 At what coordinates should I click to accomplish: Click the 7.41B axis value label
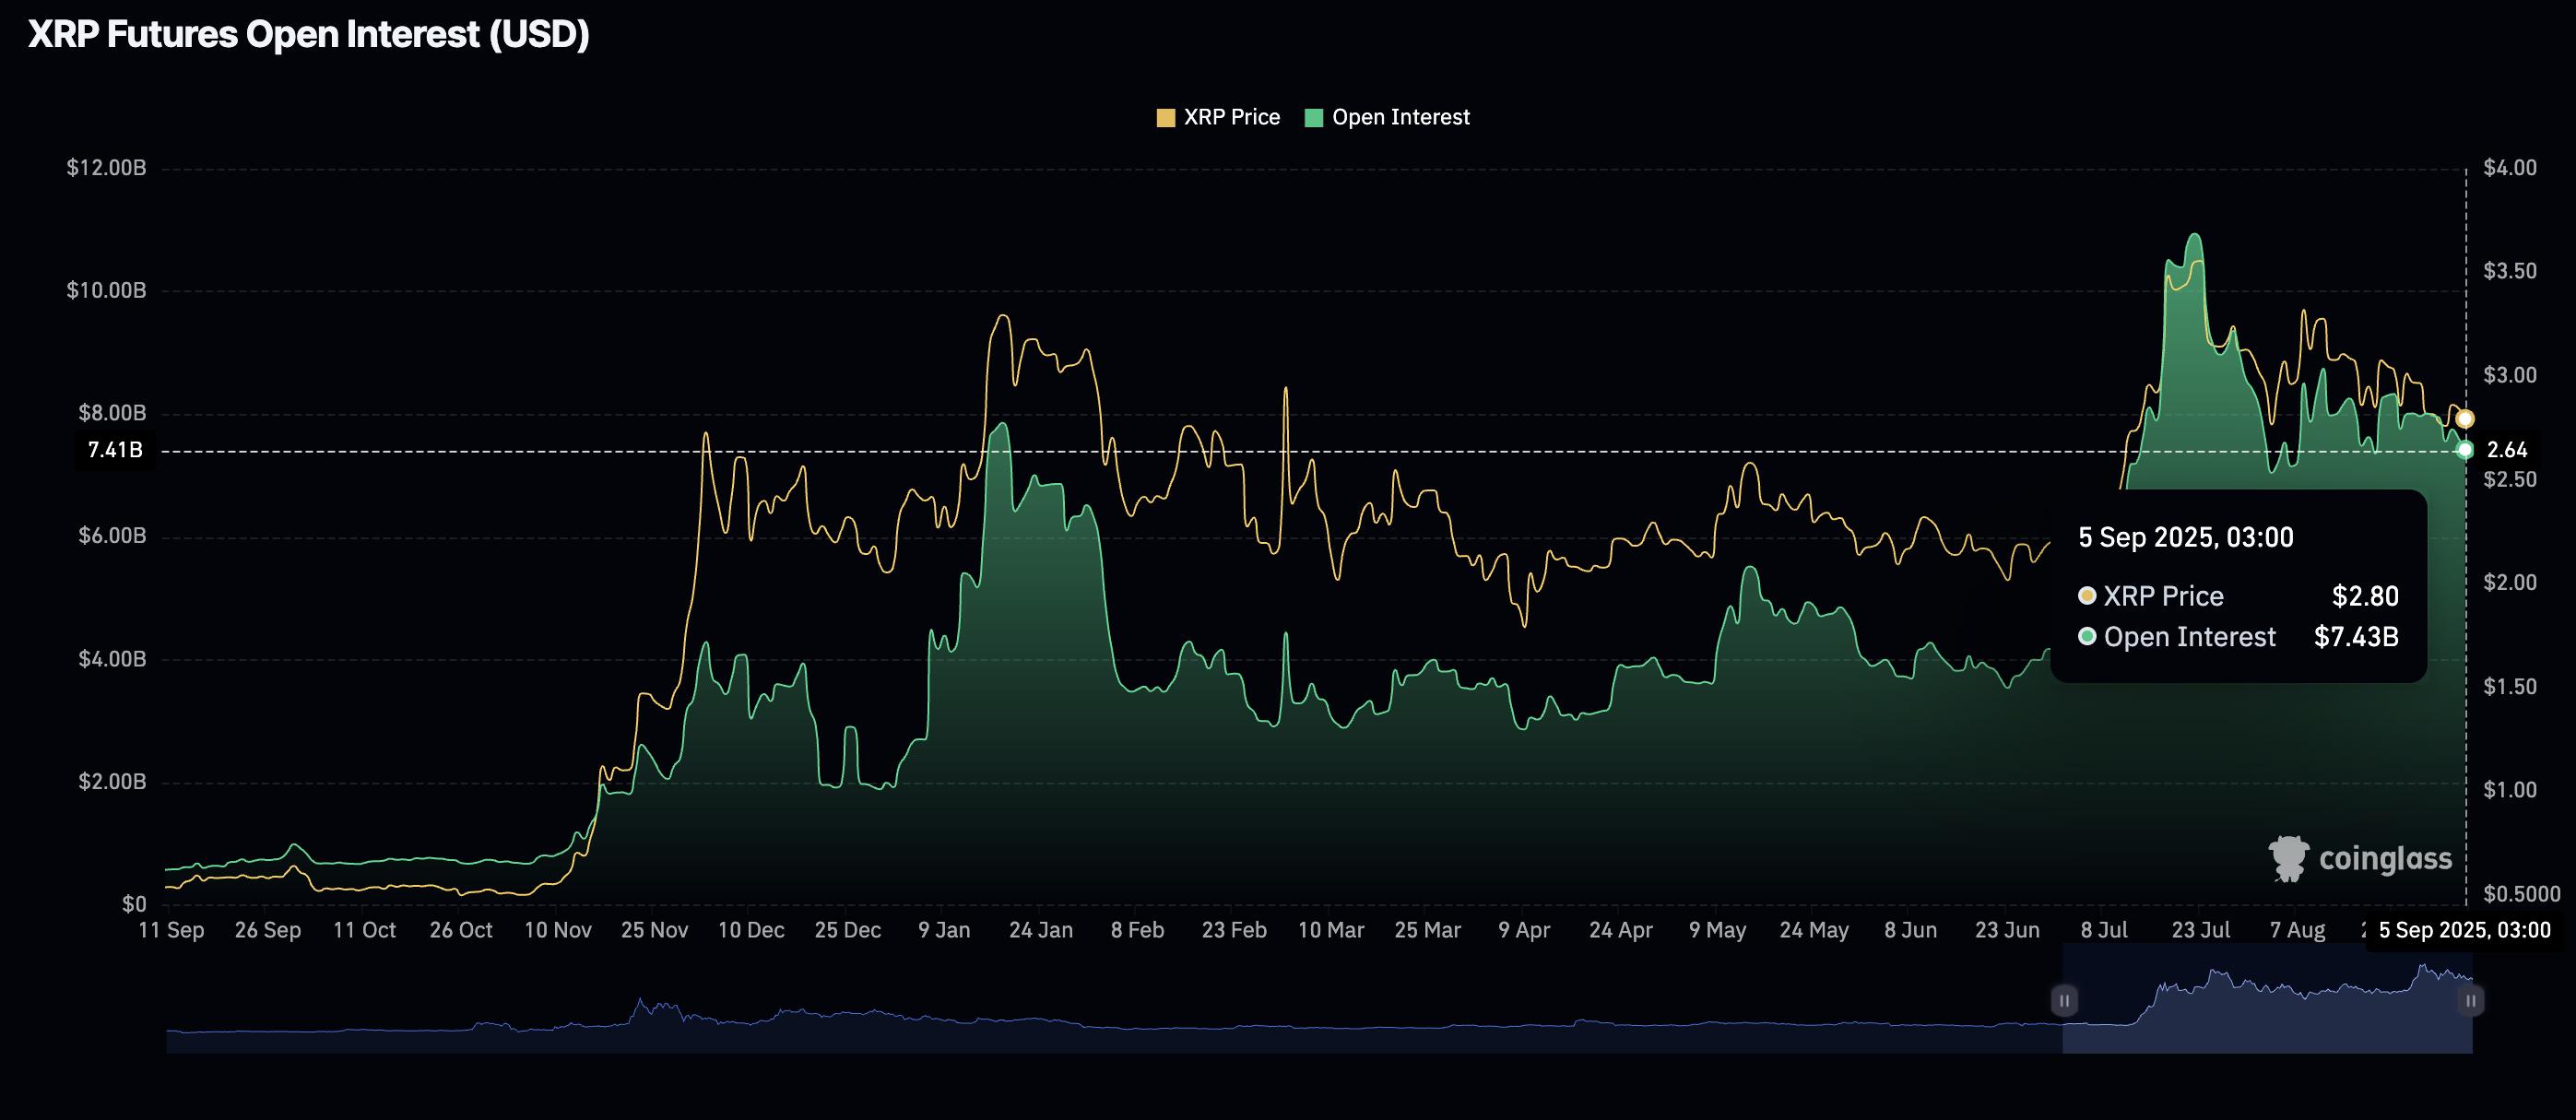tap(115, 450)
